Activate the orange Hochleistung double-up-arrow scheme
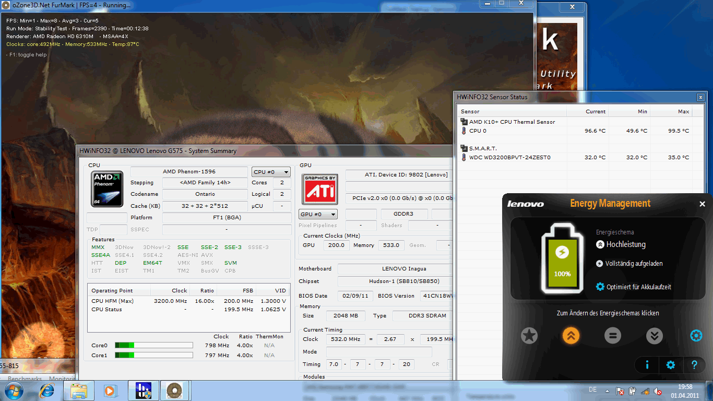713x401 pixels. click(571, 335)
